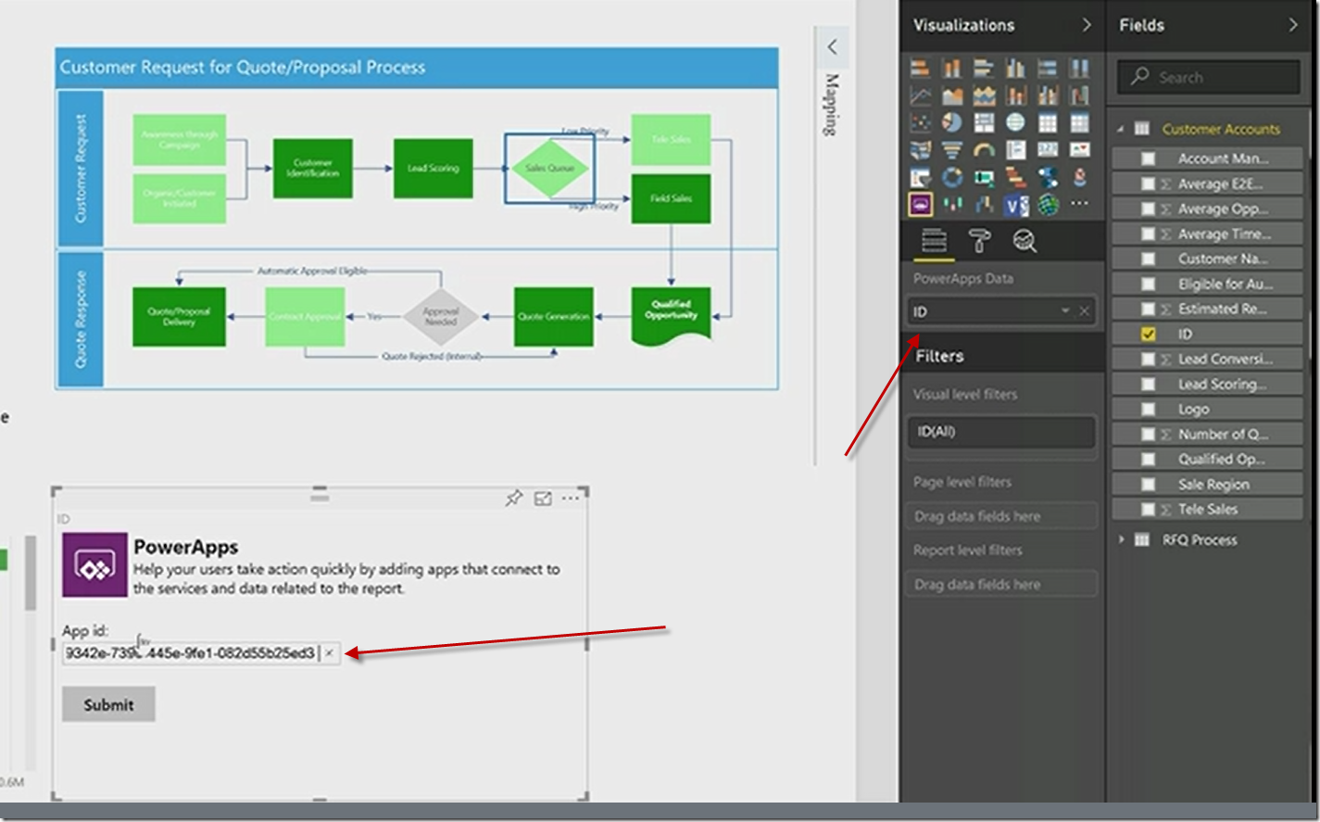The image size is (1320, 822).
Task: Switch to the Format paint roller tab
Action: click(979, 241)
